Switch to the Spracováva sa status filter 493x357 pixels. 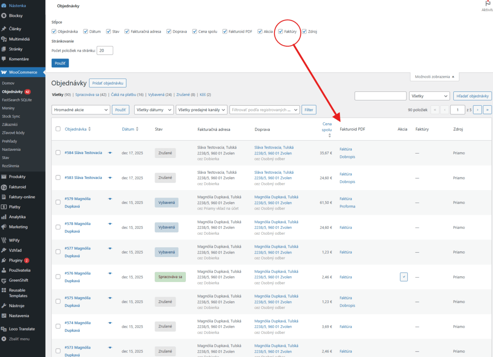(90, 95)
